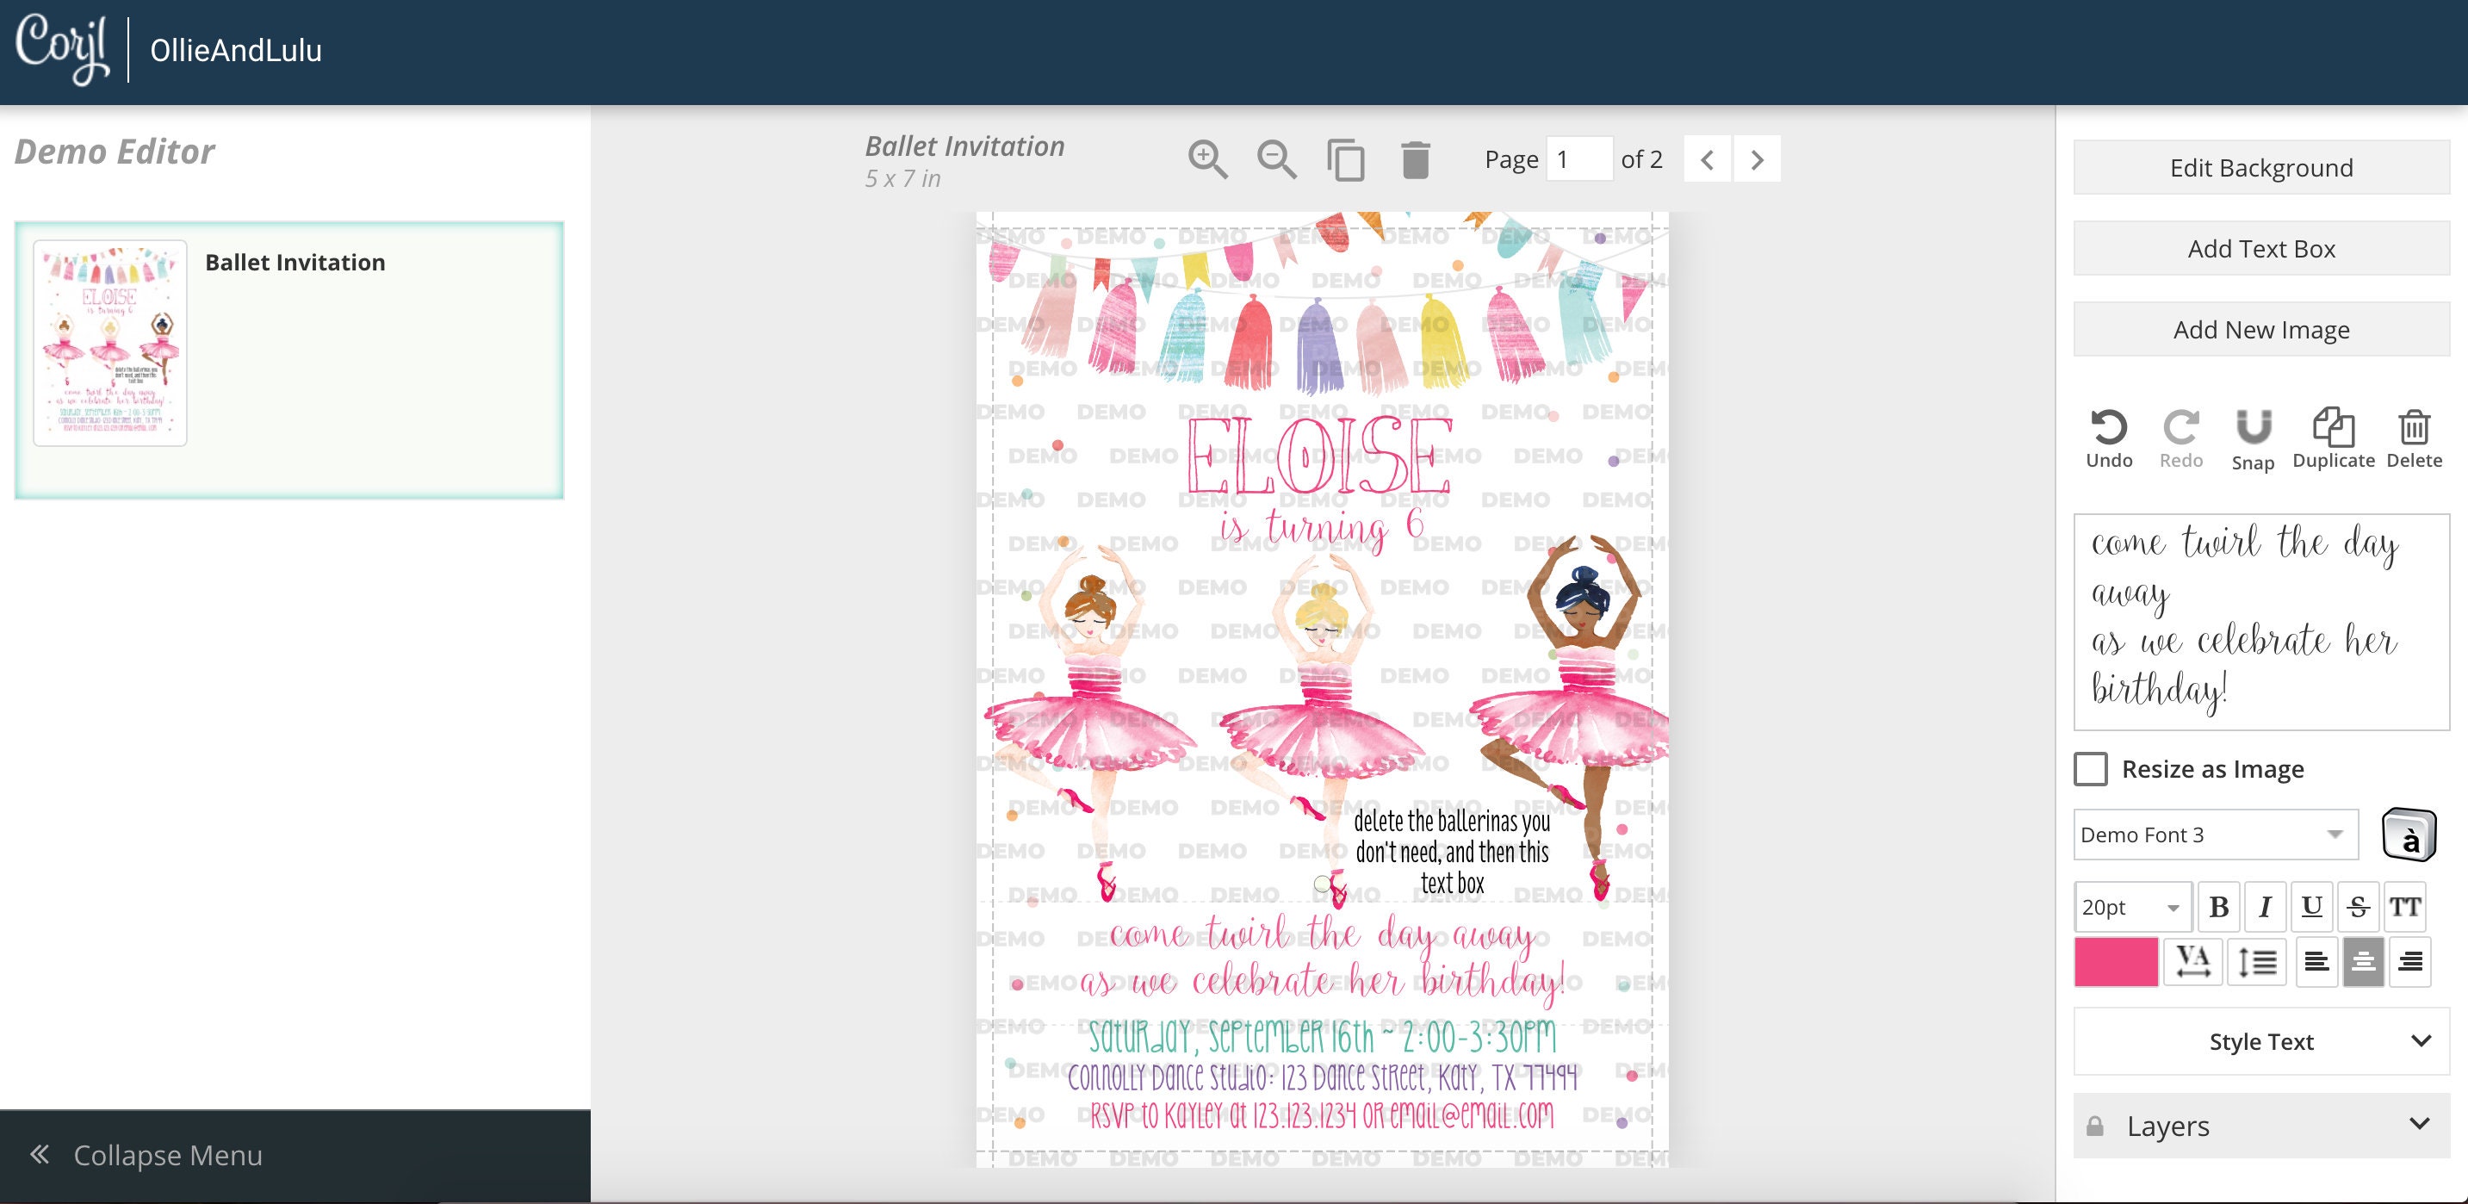The width and height of the screenshot is (2468, 1204).
Task: Zoom in on the invitation canvas
Action: click(1209, 159)
